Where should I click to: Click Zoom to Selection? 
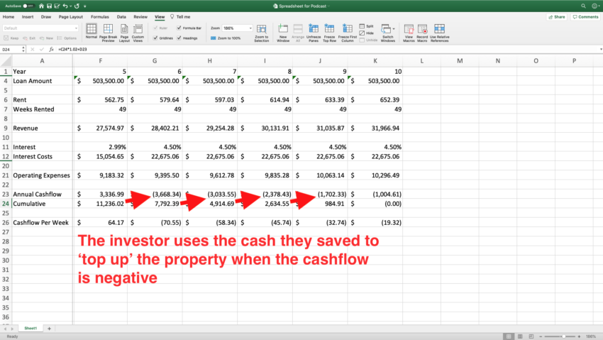click(262, 33)
